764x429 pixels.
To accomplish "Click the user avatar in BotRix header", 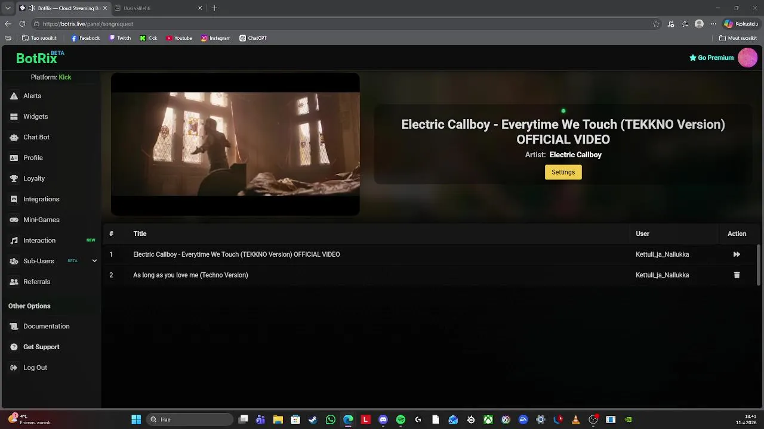I will click(747, 58).
